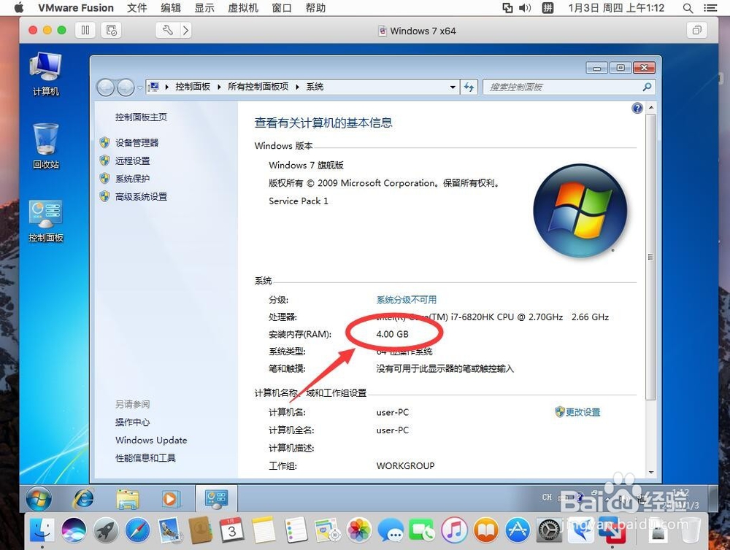Click scrollbar down arrow in System window

pyautogui.click(x=651, y=472)
